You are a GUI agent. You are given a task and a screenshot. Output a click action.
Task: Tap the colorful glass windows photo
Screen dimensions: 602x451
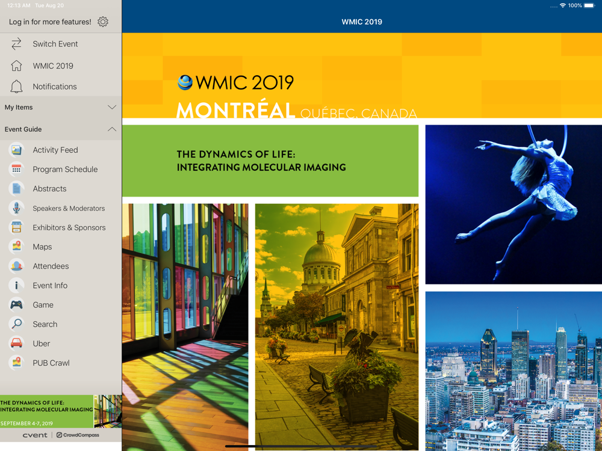[185, 327]
